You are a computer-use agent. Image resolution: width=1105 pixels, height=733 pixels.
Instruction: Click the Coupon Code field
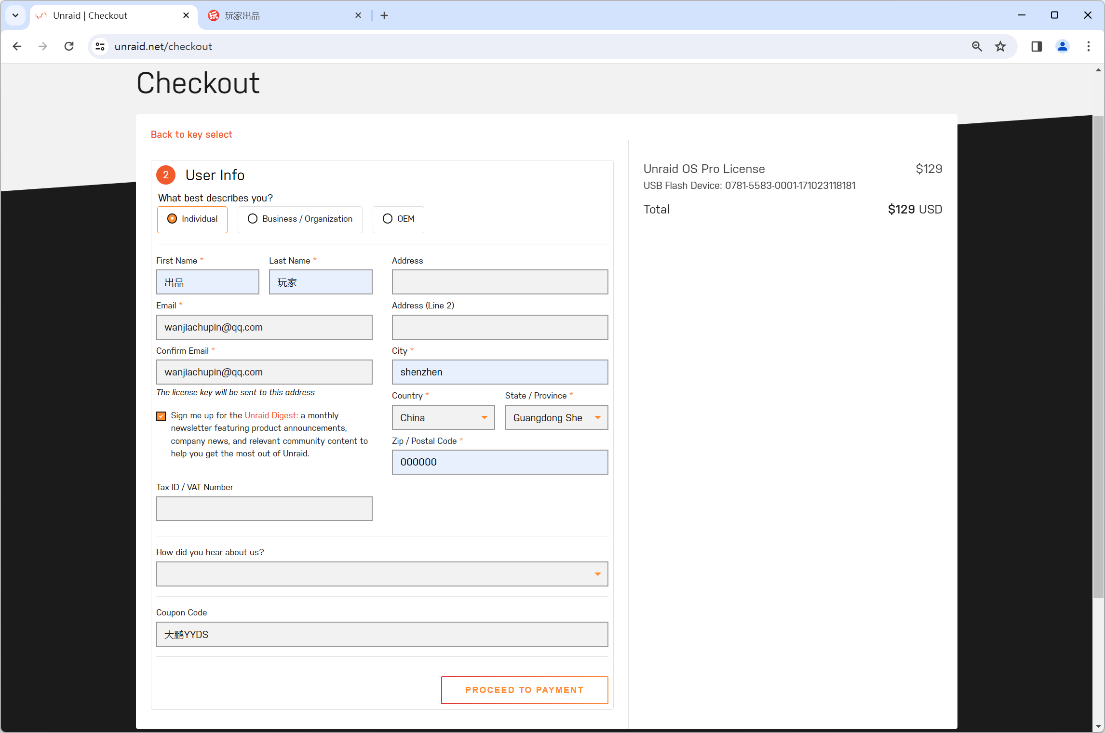382,634
